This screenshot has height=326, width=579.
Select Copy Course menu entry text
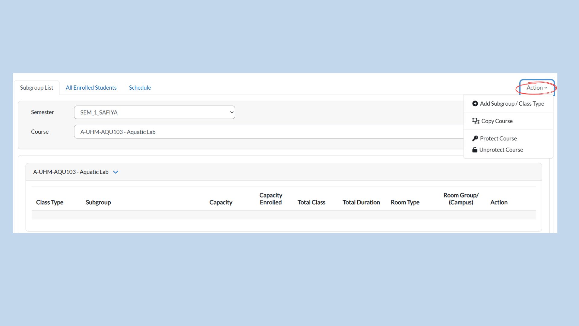point(497,121)
